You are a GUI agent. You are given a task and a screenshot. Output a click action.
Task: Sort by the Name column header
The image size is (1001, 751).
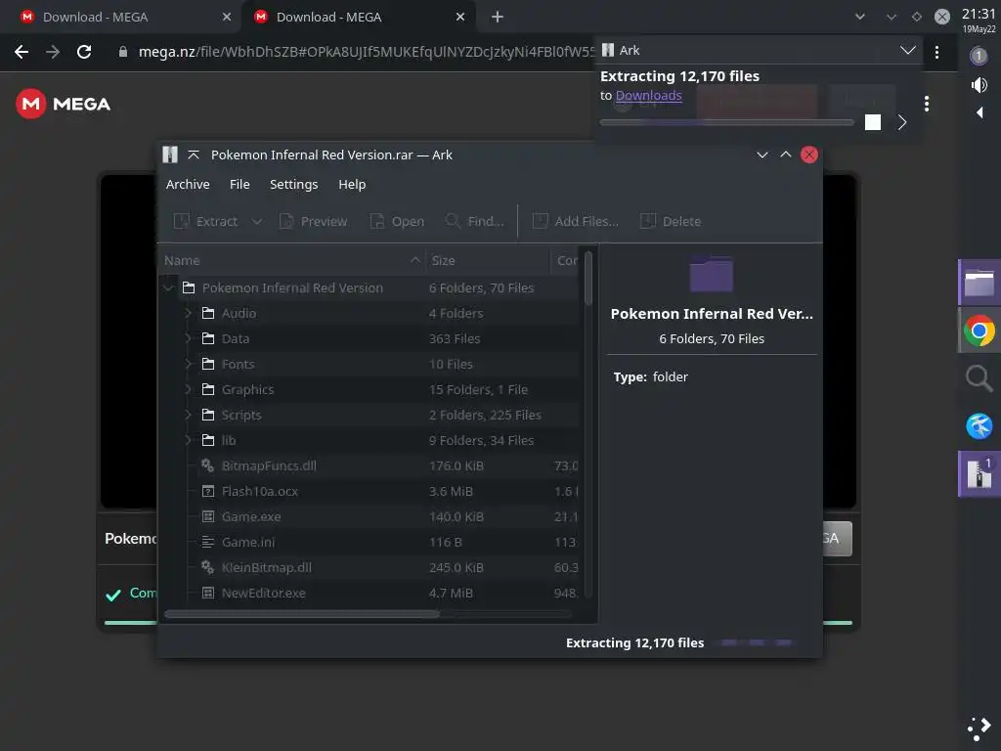pos(291,260)
